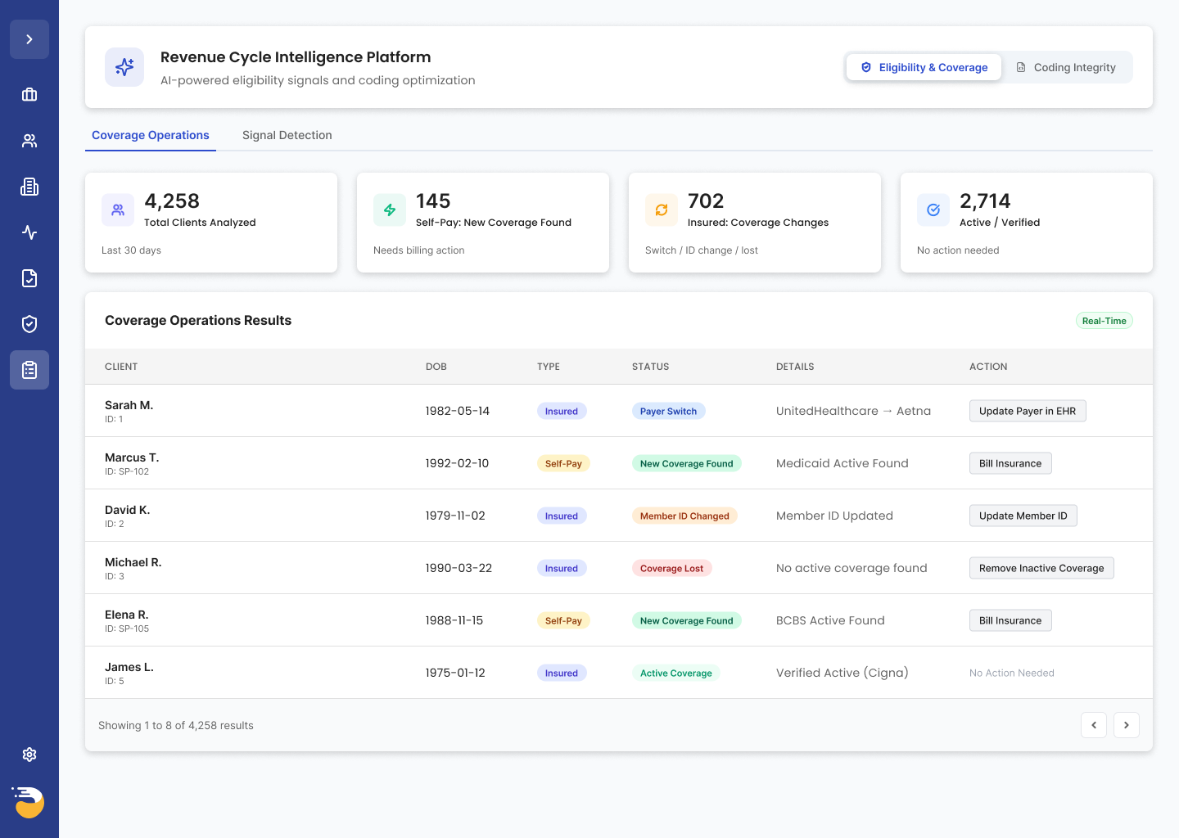Go to next page of results
This screenshot has height=838, width=1179.
point(1126,725)
